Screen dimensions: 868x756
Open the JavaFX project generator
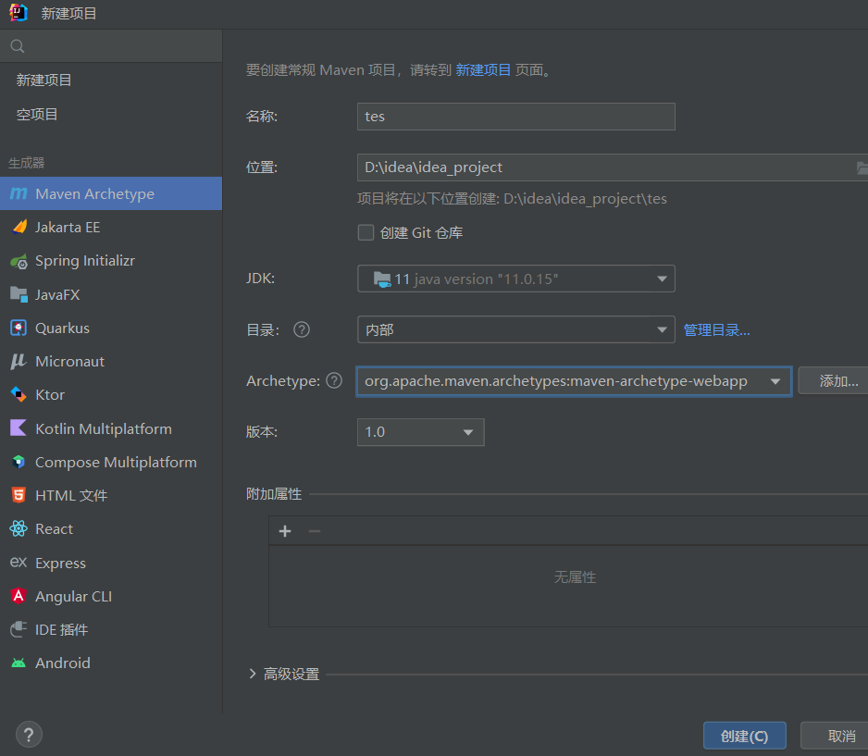point(68,293)
